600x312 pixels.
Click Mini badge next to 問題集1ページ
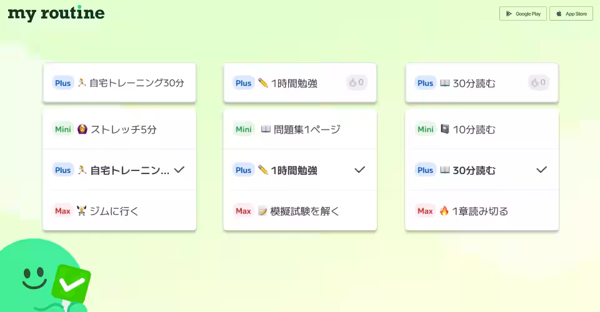(x=243, y=129)
